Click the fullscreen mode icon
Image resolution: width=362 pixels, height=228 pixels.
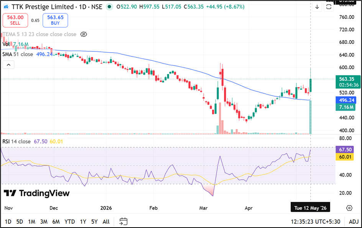pos(329,7)
